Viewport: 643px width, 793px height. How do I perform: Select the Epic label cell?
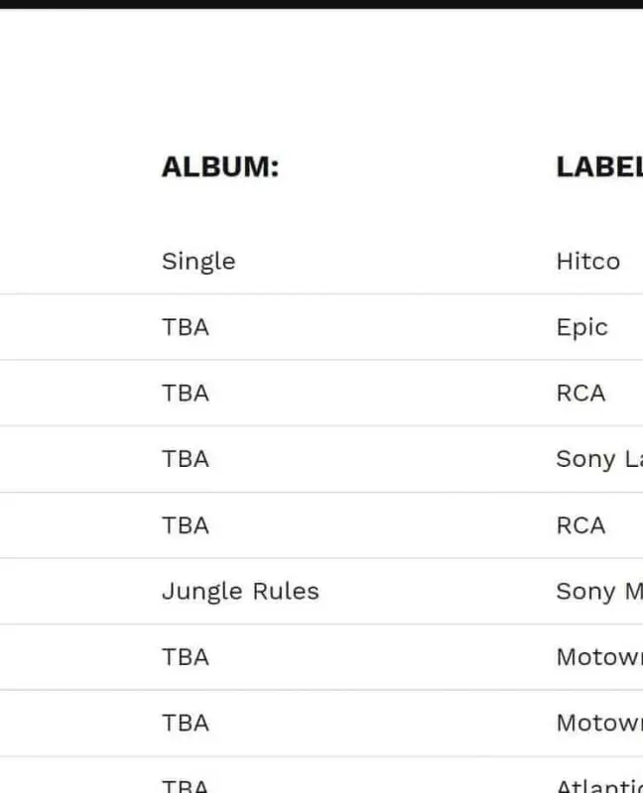[581, 327]
